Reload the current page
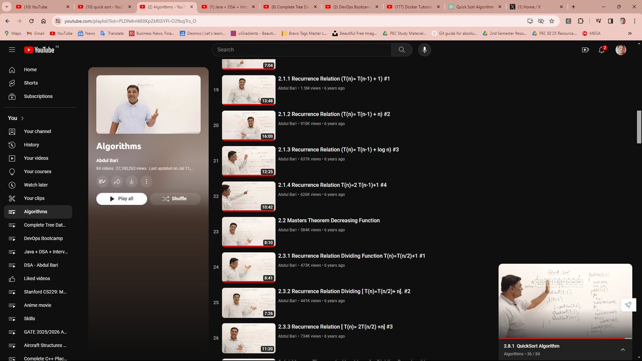This screenshot has width=642, height=361. pos(32,21)
